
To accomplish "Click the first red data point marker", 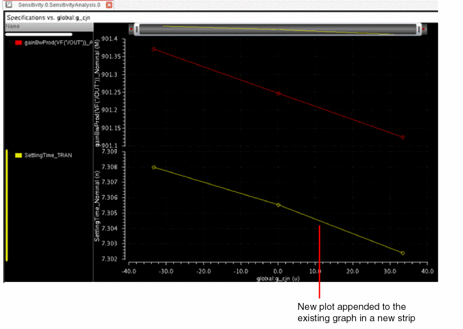I will [154, 49].
